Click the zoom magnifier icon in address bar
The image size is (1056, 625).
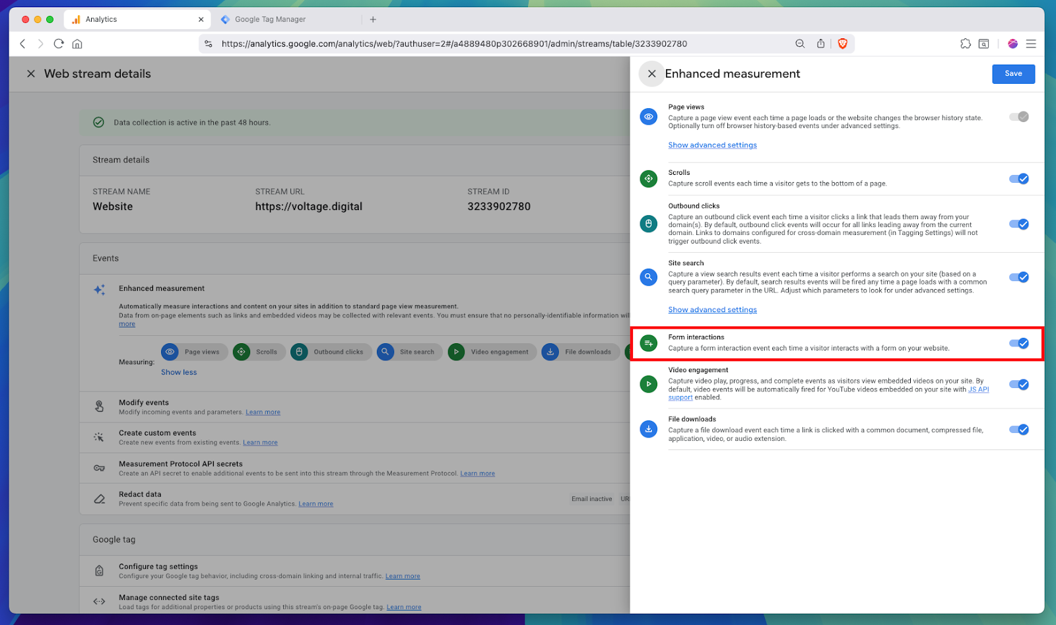coord(800,44)
